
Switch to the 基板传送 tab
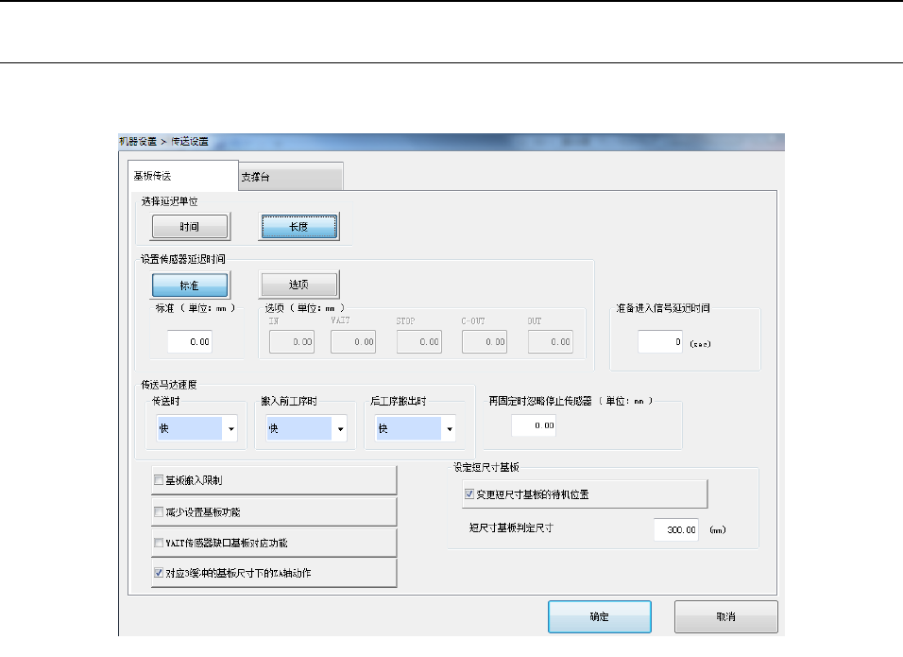tap(183, 176)
